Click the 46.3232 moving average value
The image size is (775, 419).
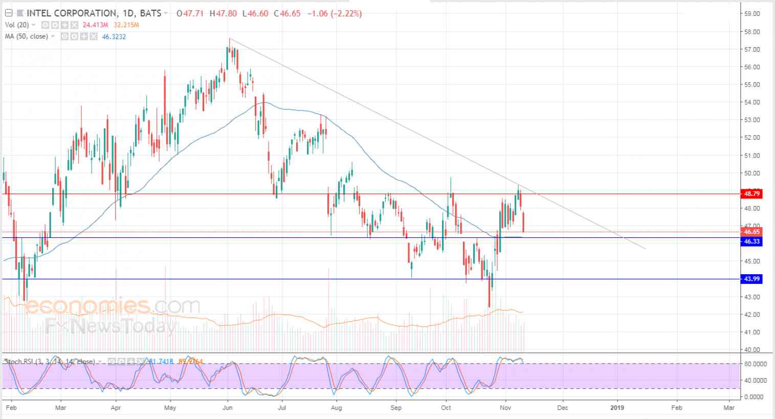pos(114,37)
